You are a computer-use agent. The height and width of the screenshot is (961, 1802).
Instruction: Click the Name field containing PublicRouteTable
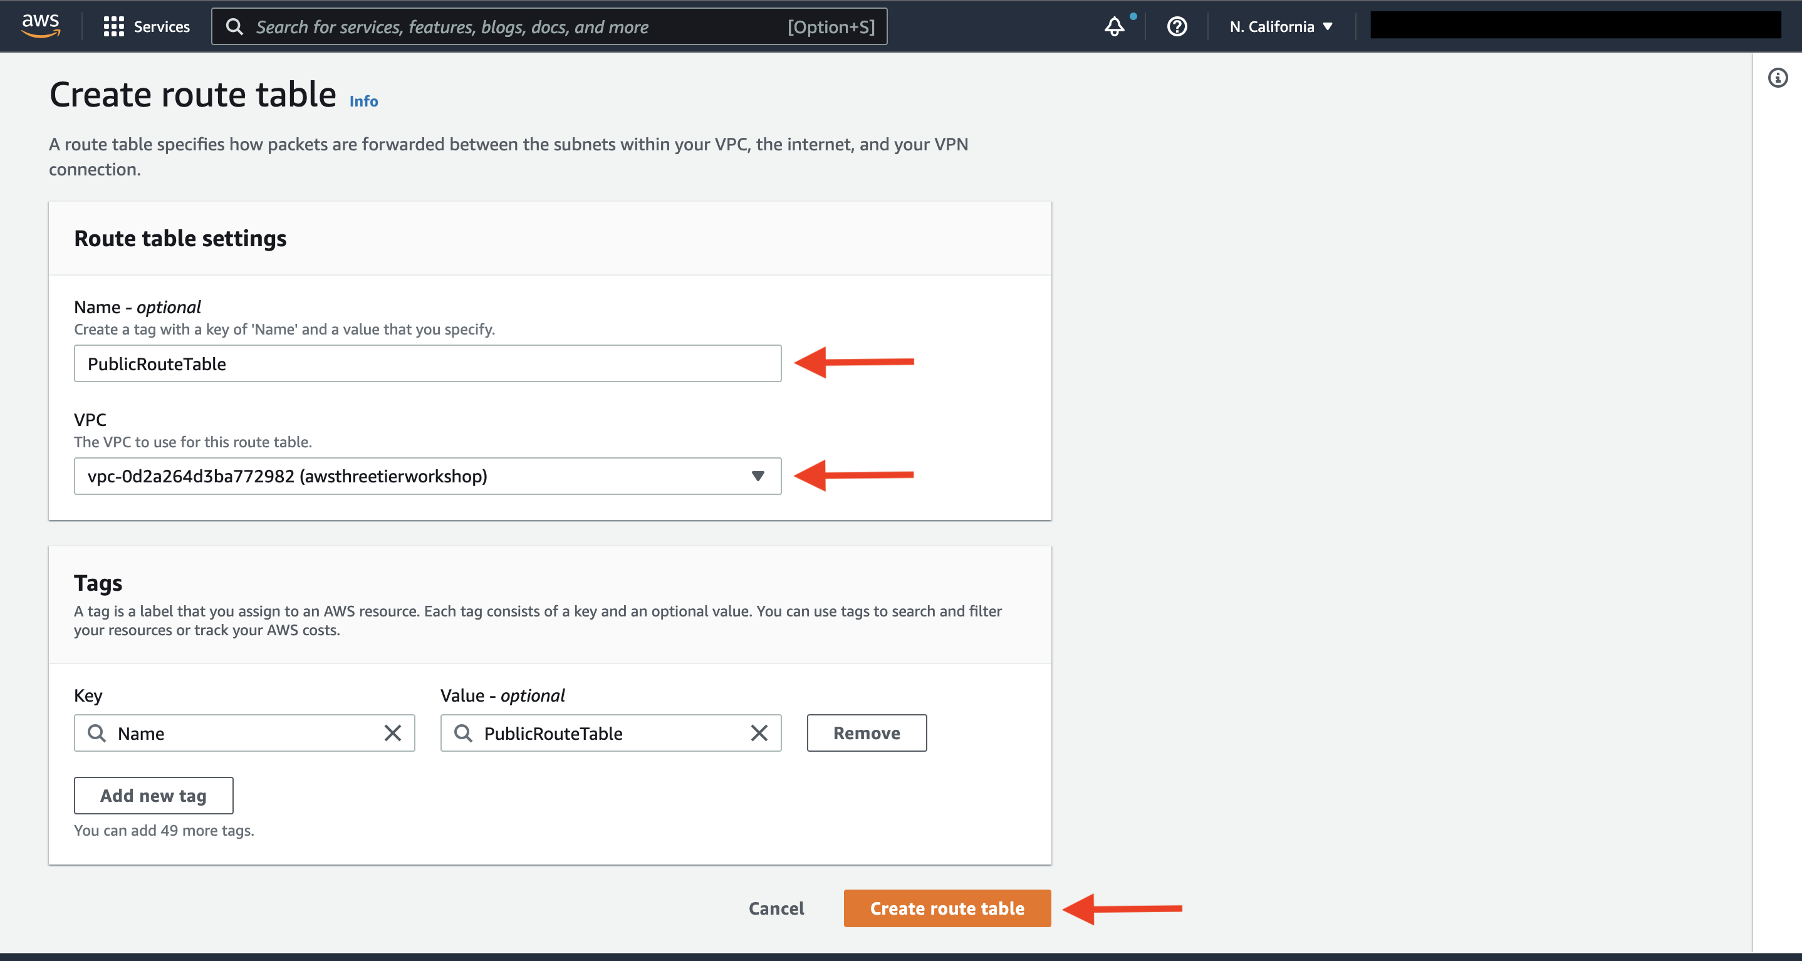[x=427, y=363]
